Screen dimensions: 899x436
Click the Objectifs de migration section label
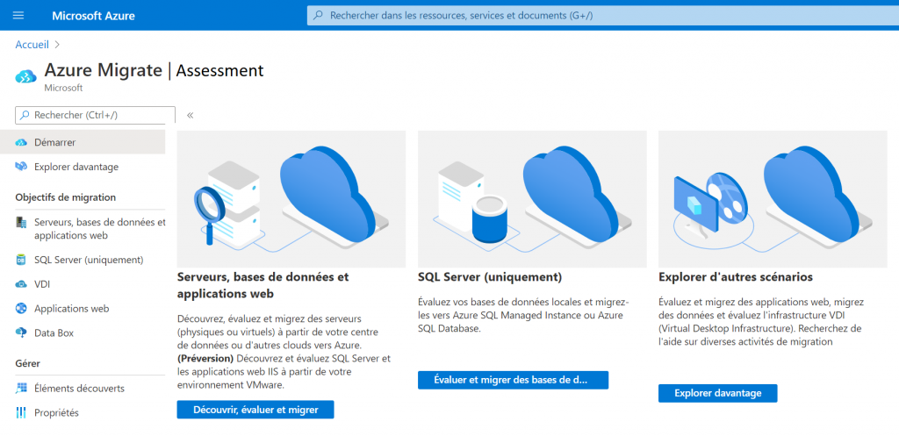pyautogui.click(x=65, y=197)
